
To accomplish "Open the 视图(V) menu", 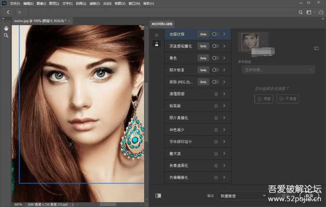I will [x=120, y=3].
